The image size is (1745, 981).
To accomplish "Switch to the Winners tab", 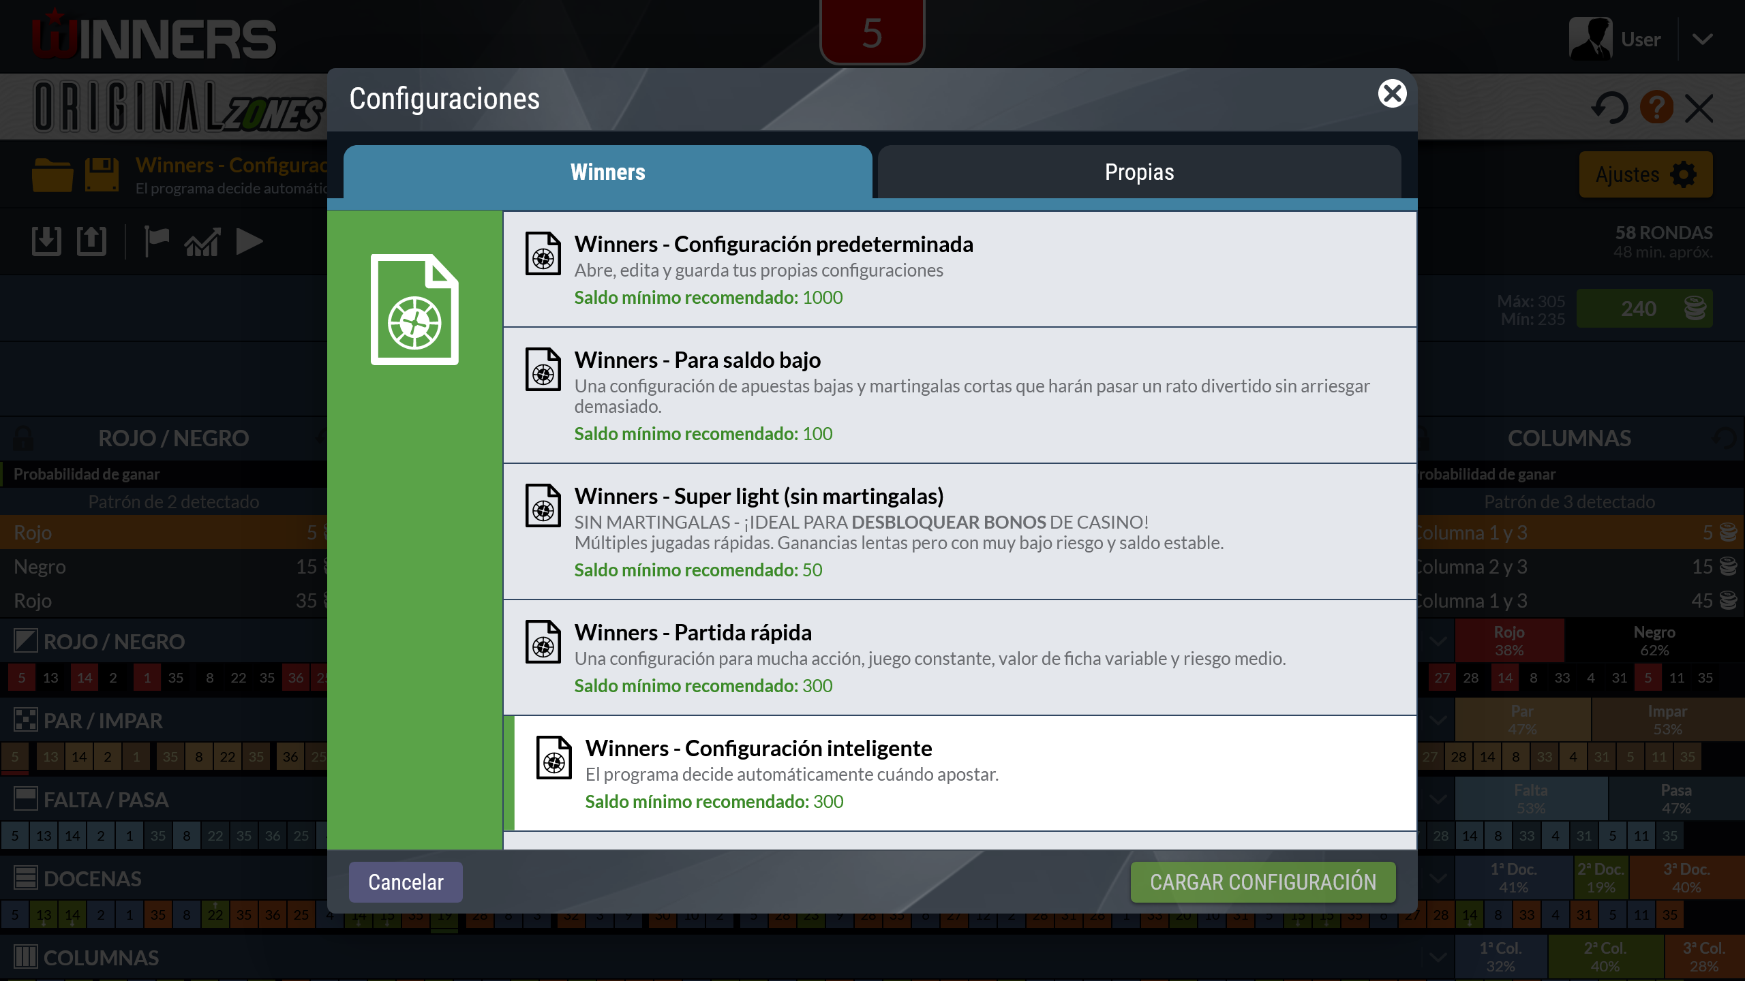I will click(x=607, y=172).
